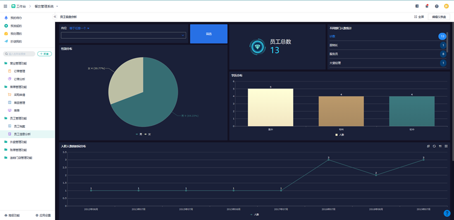The image size is (454, 220).
Task: Click the user avatar in top right
Action: pos(447,6)
